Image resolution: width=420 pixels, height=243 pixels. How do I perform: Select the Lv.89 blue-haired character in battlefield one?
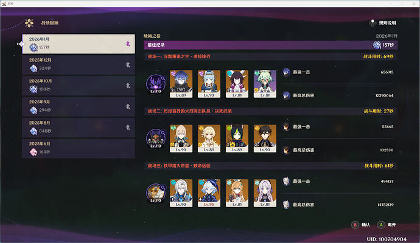pyautogui.click(x=181, y=84)
